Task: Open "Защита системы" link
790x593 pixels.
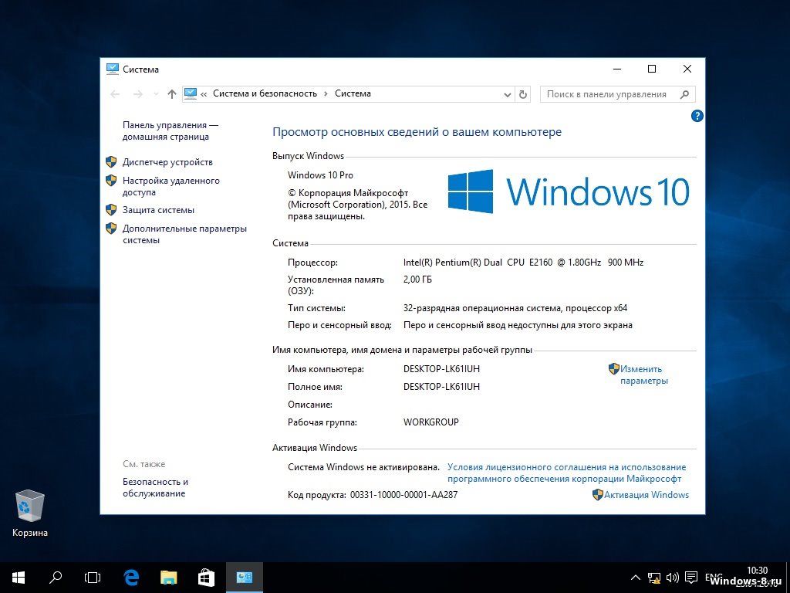Action: coord(158,210)
